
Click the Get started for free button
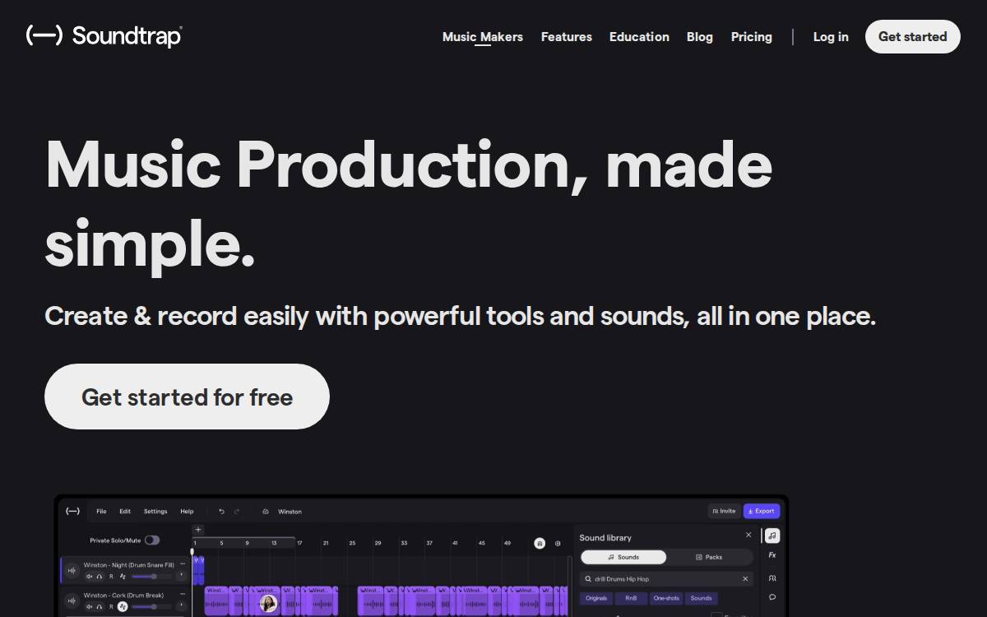tap(187, 397)
